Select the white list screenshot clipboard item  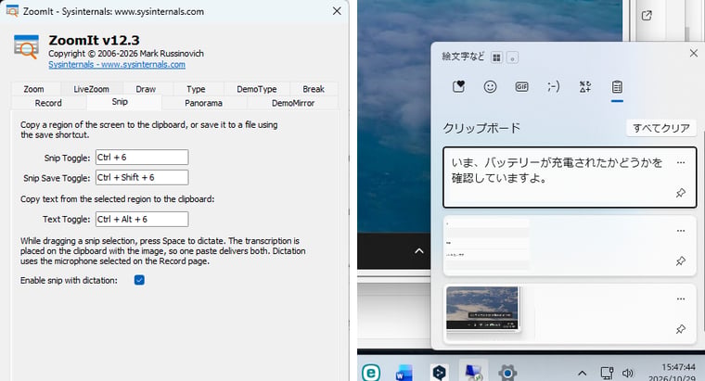point(570,246)
